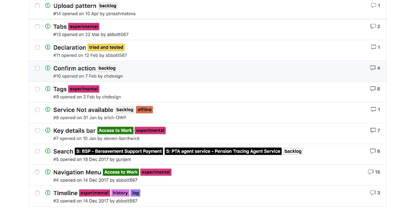Open author steven-borthwick's issues

(x=122, y=139)
